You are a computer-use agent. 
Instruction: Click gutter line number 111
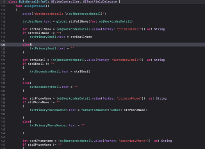pos(3,6)
